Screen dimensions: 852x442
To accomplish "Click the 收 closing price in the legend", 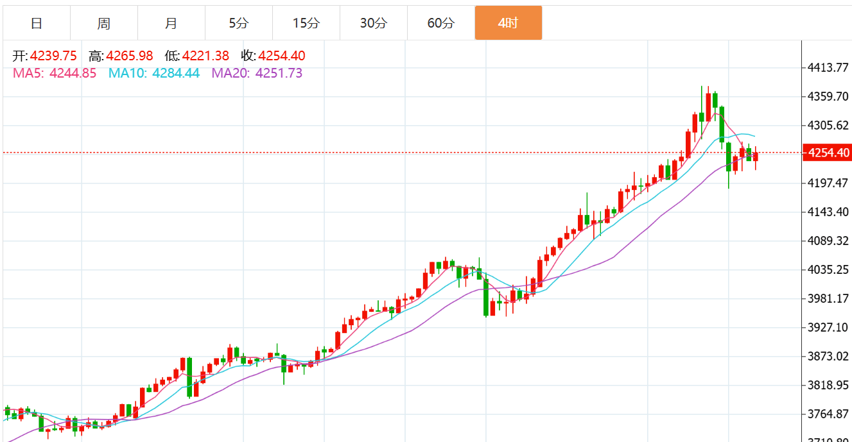I will coord(282,56).
